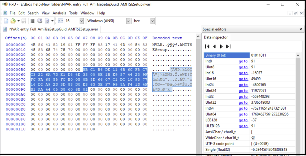Open the View menu
Viewport: 306px width, 156px height.
click(x=46, y=13)
